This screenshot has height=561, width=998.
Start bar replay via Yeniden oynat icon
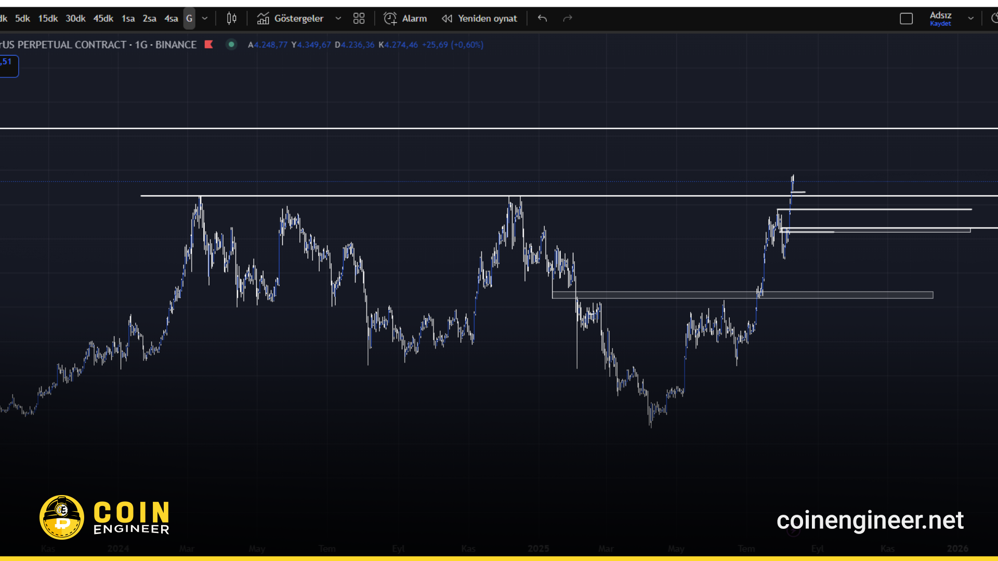[447, 18]
